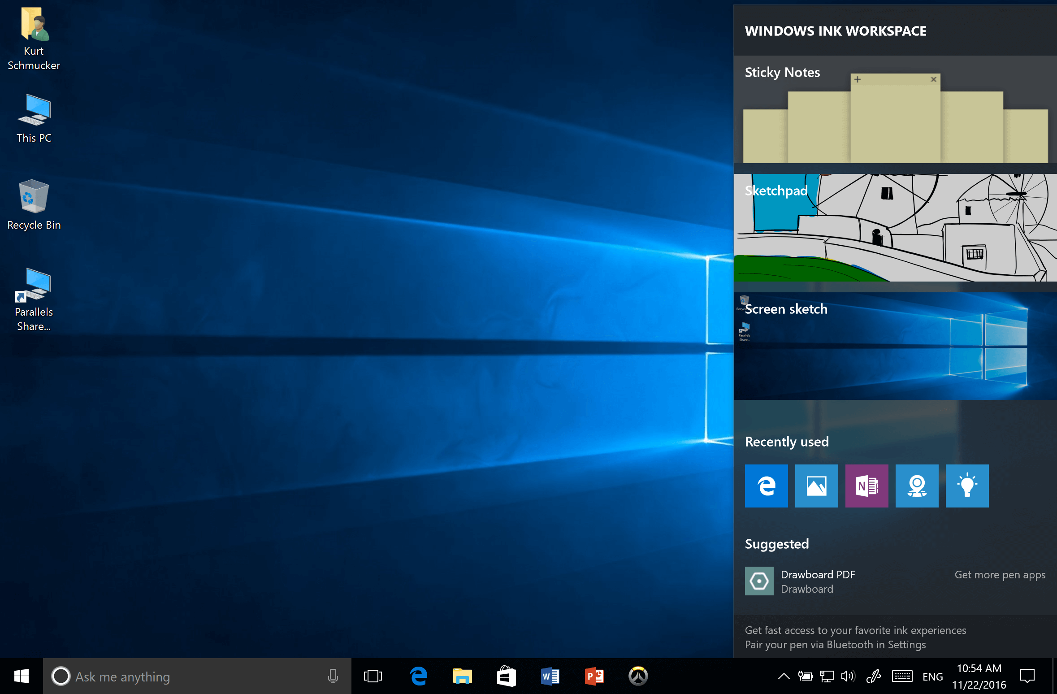Click the plus on sticky note preview
1057x694 pixels.
(858, 79)
